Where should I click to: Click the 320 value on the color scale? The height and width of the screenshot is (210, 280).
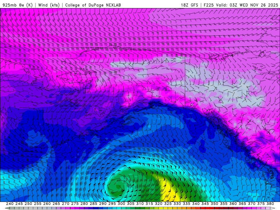click(x=159, y=204)
